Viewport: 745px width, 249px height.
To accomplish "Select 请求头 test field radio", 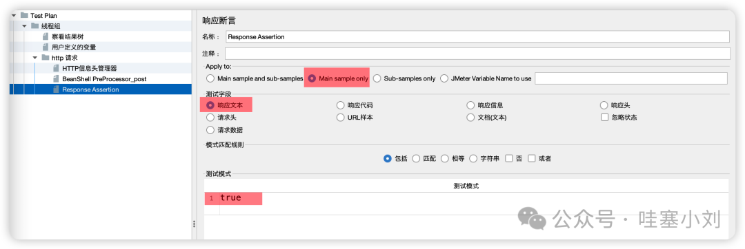I will [210, 118].
